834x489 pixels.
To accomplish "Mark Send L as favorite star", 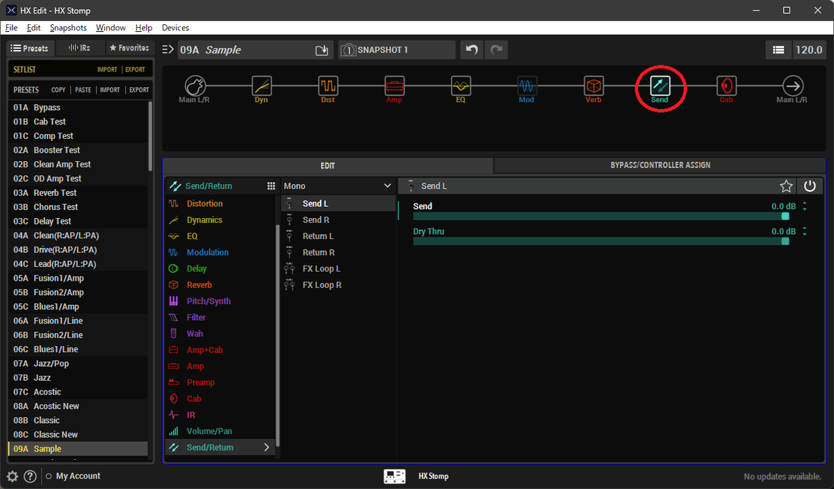I will (x=786, y=186).
